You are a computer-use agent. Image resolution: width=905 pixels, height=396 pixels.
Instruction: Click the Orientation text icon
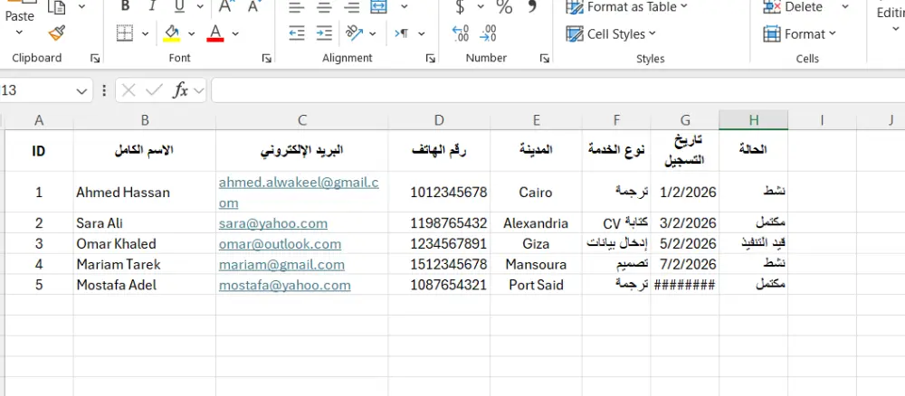(x=354, y=33)
